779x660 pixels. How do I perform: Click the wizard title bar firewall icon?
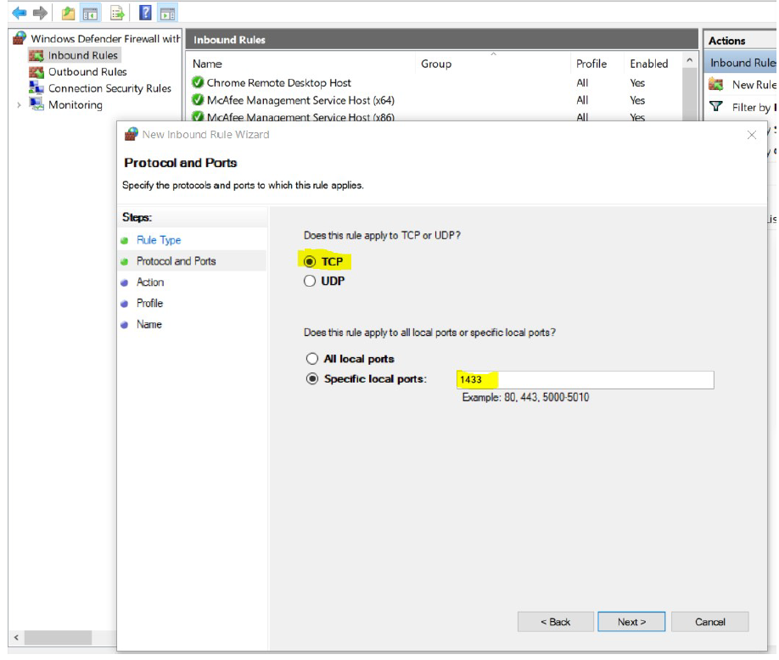click(x=132, y=134)
